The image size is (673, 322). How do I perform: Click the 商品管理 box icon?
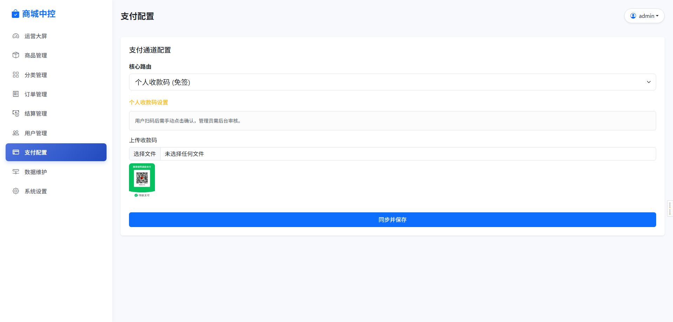[x=16, y=55]
